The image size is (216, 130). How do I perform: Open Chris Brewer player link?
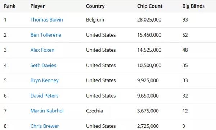(x=45, y=126)
